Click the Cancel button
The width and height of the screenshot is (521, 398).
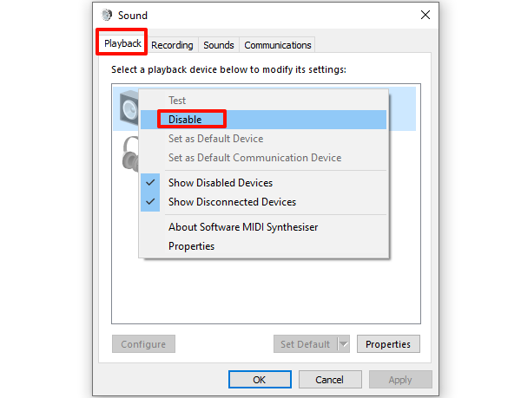[x=330, y=380]
